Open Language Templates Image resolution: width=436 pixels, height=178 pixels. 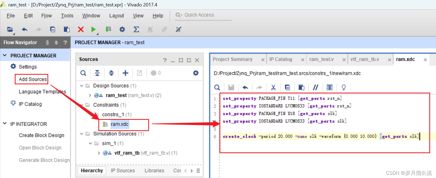42,92
